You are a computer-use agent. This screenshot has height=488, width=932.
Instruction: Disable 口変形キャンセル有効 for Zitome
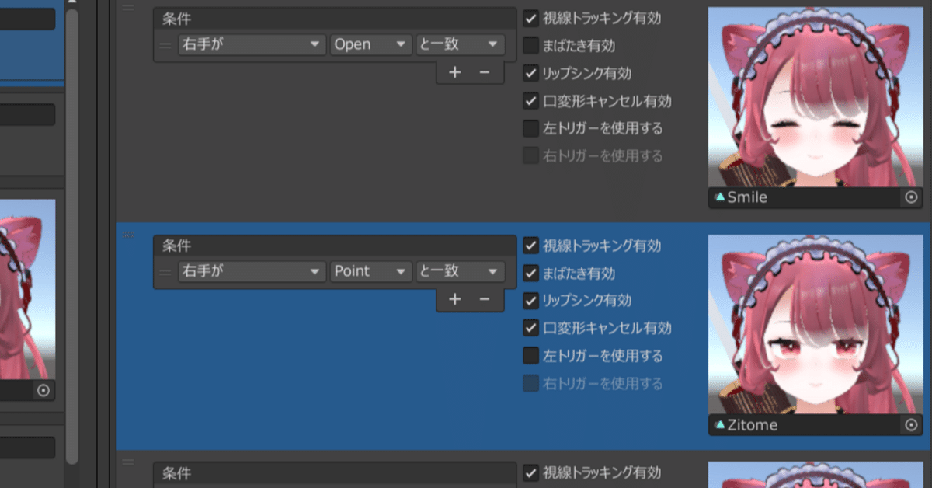[531, 328]
